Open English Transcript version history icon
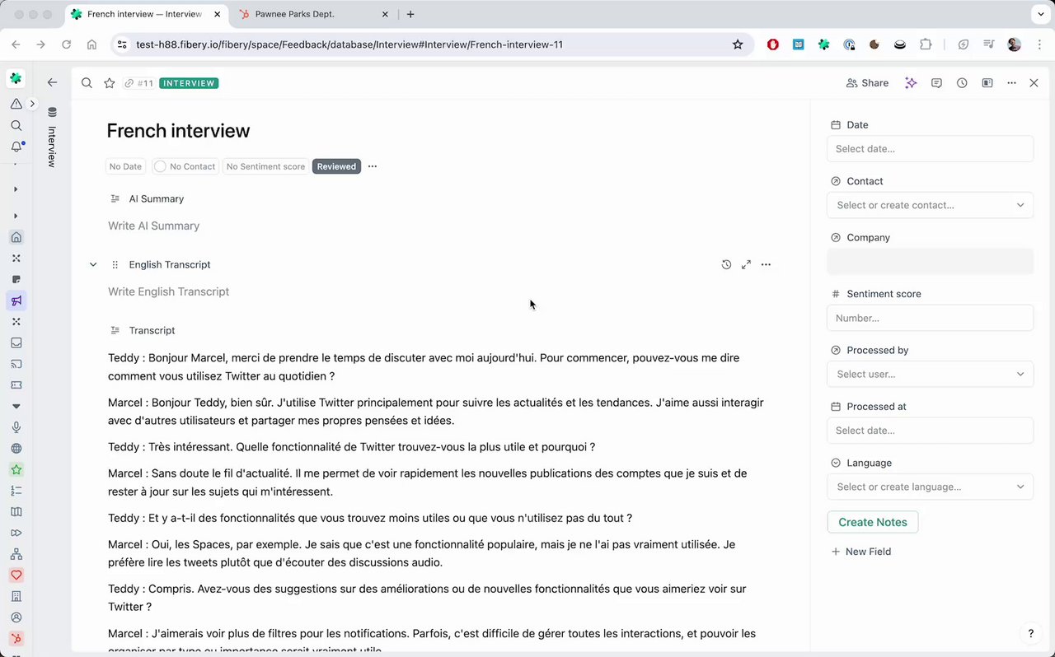The image size is (1055, 657). point(726,264)
